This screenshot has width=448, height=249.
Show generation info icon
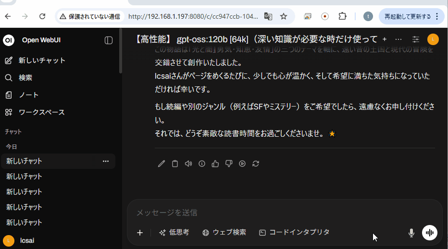click(202, 164)
